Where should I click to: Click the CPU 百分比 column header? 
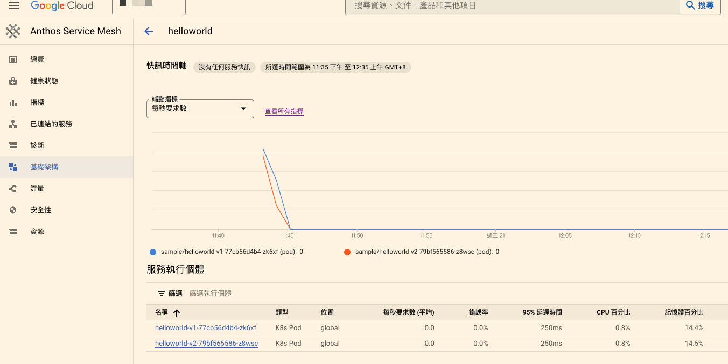click(613, 312)
